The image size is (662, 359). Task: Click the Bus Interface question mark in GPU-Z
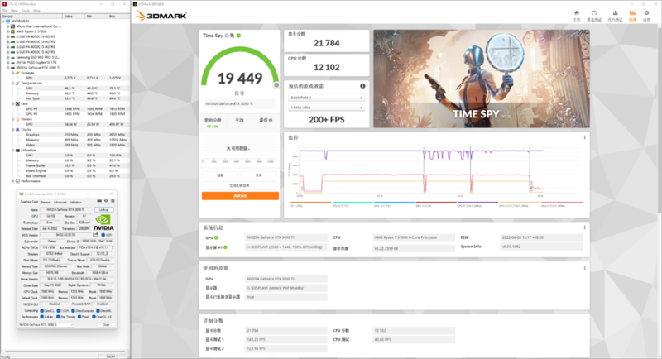point(113,247)
